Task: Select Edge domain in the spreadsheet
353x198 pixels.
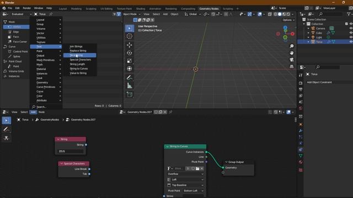Action: (16, 32)
